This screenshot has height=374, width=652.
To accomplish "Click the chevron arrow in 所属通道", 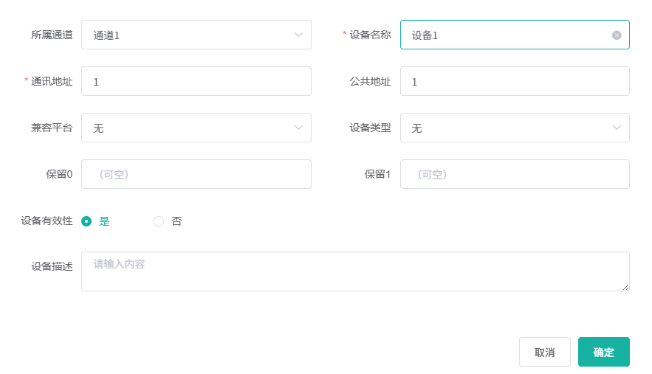I will coord(298,35).
